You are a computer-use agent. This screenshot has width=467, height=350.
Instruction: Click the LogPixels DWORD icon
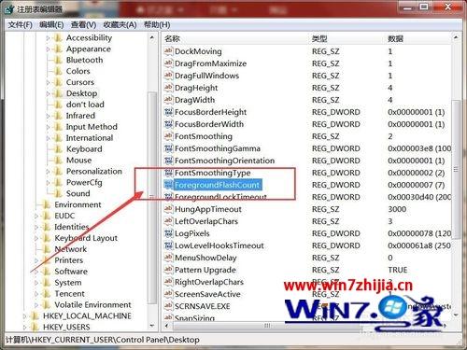click(x=168, y=233)
